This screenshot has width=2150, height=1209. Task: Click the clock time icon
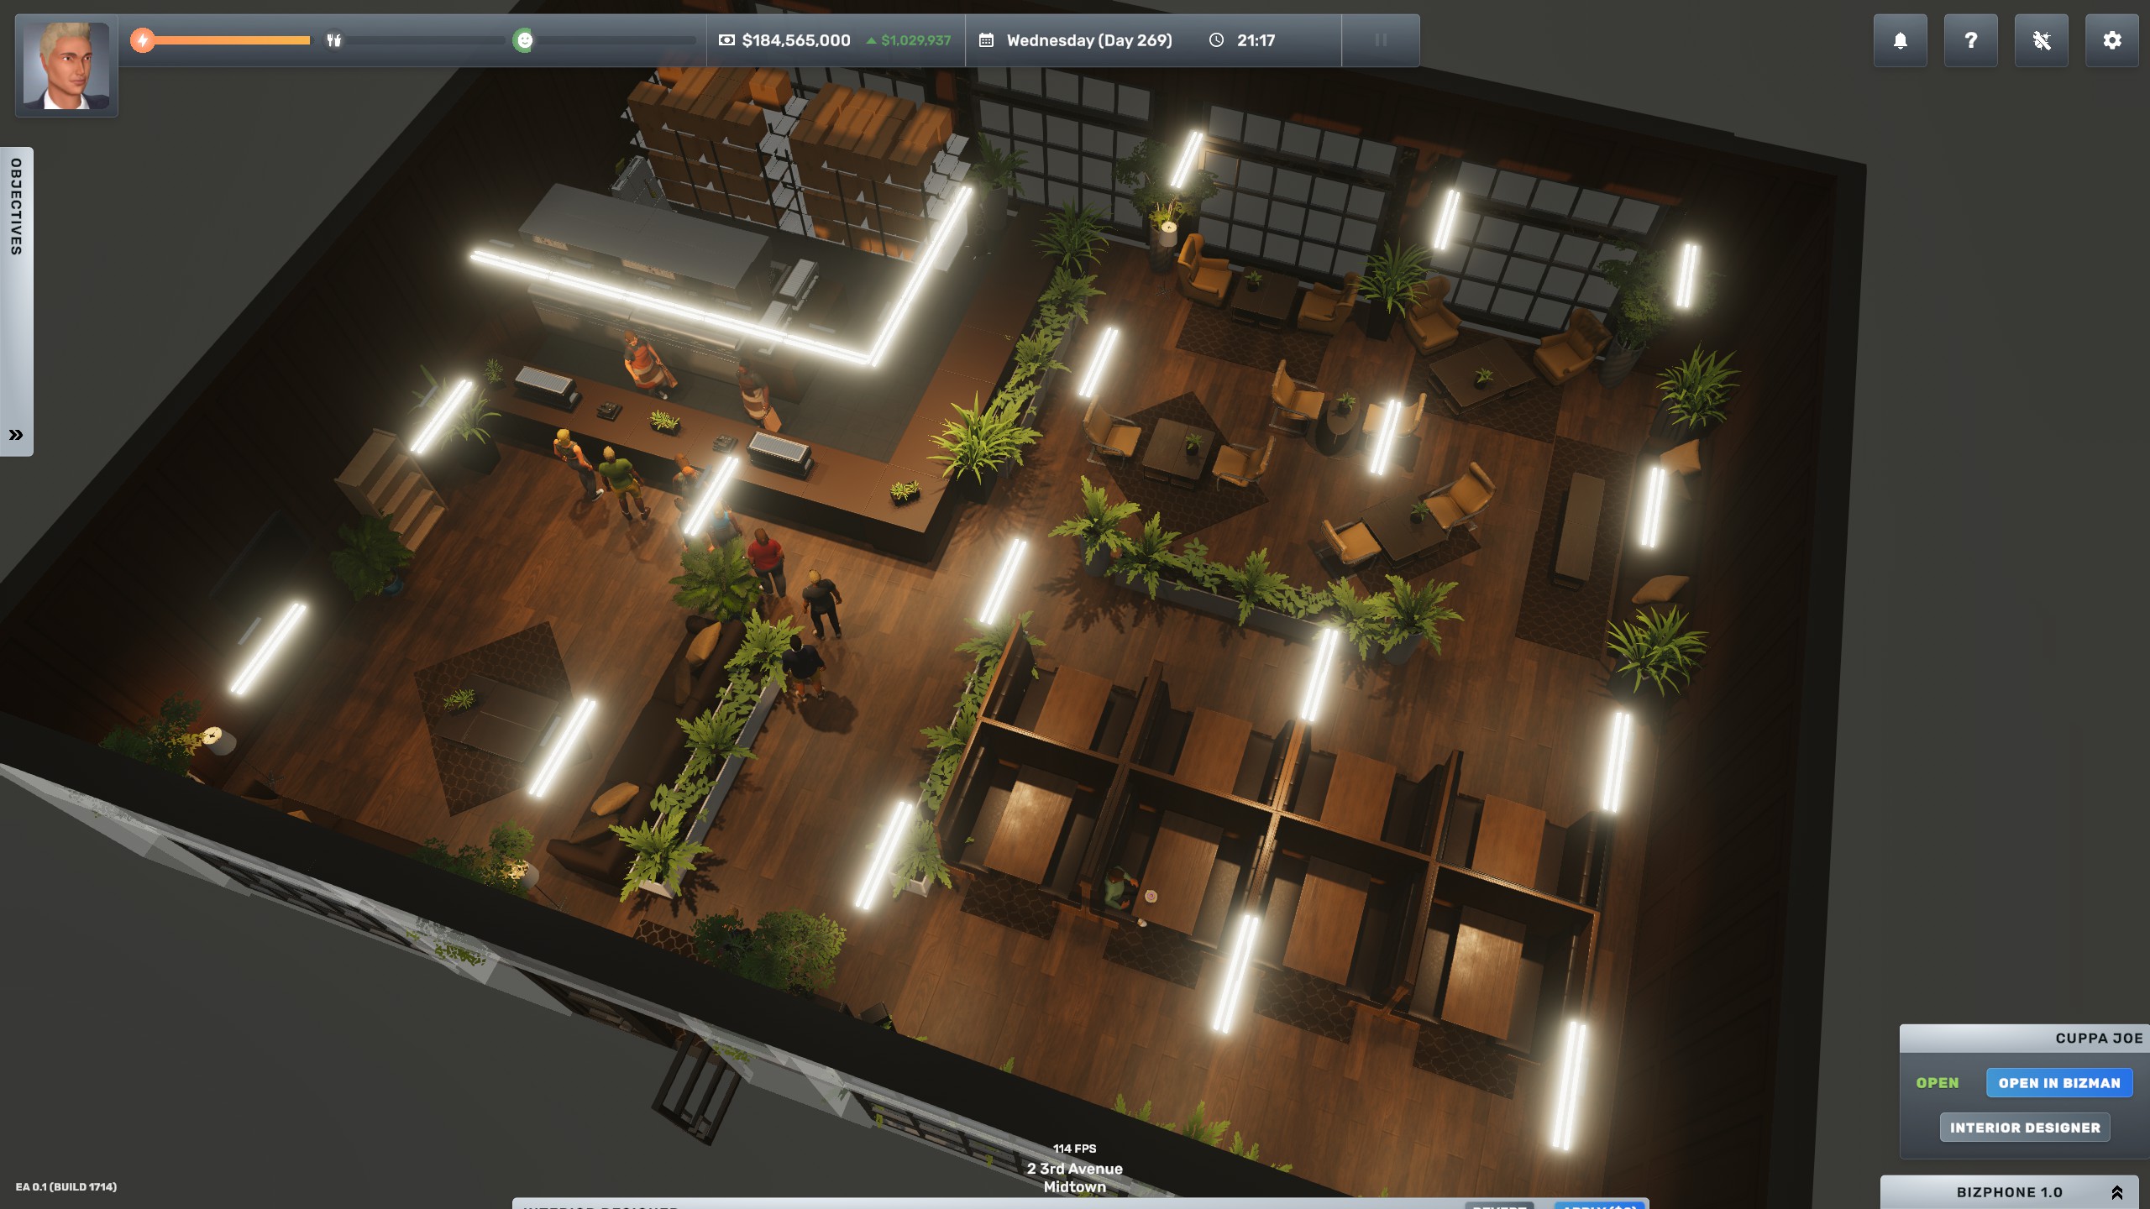[x=1216, y=40]
